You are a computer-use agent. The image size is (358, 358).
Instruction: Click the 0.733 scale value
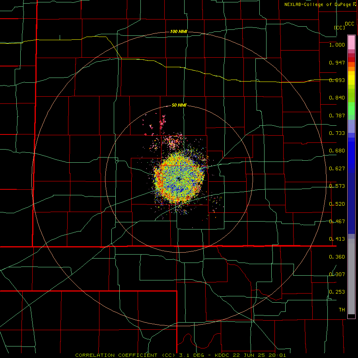click(x=337, y=133)
